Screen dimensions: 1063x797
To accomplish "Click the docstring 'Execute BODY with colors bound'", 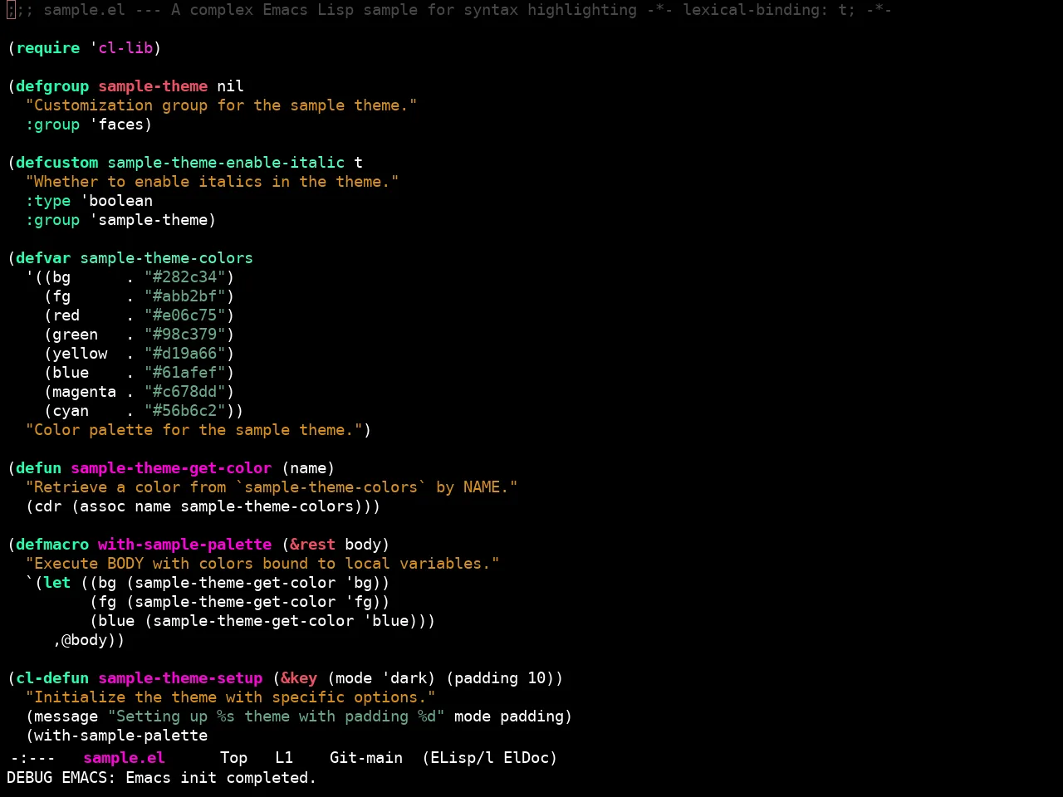I will (262, 564).
